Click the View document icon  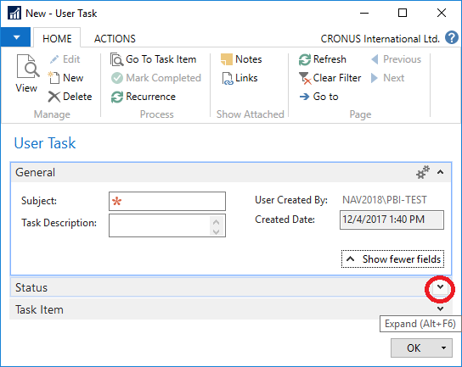(x=27, y=66)
